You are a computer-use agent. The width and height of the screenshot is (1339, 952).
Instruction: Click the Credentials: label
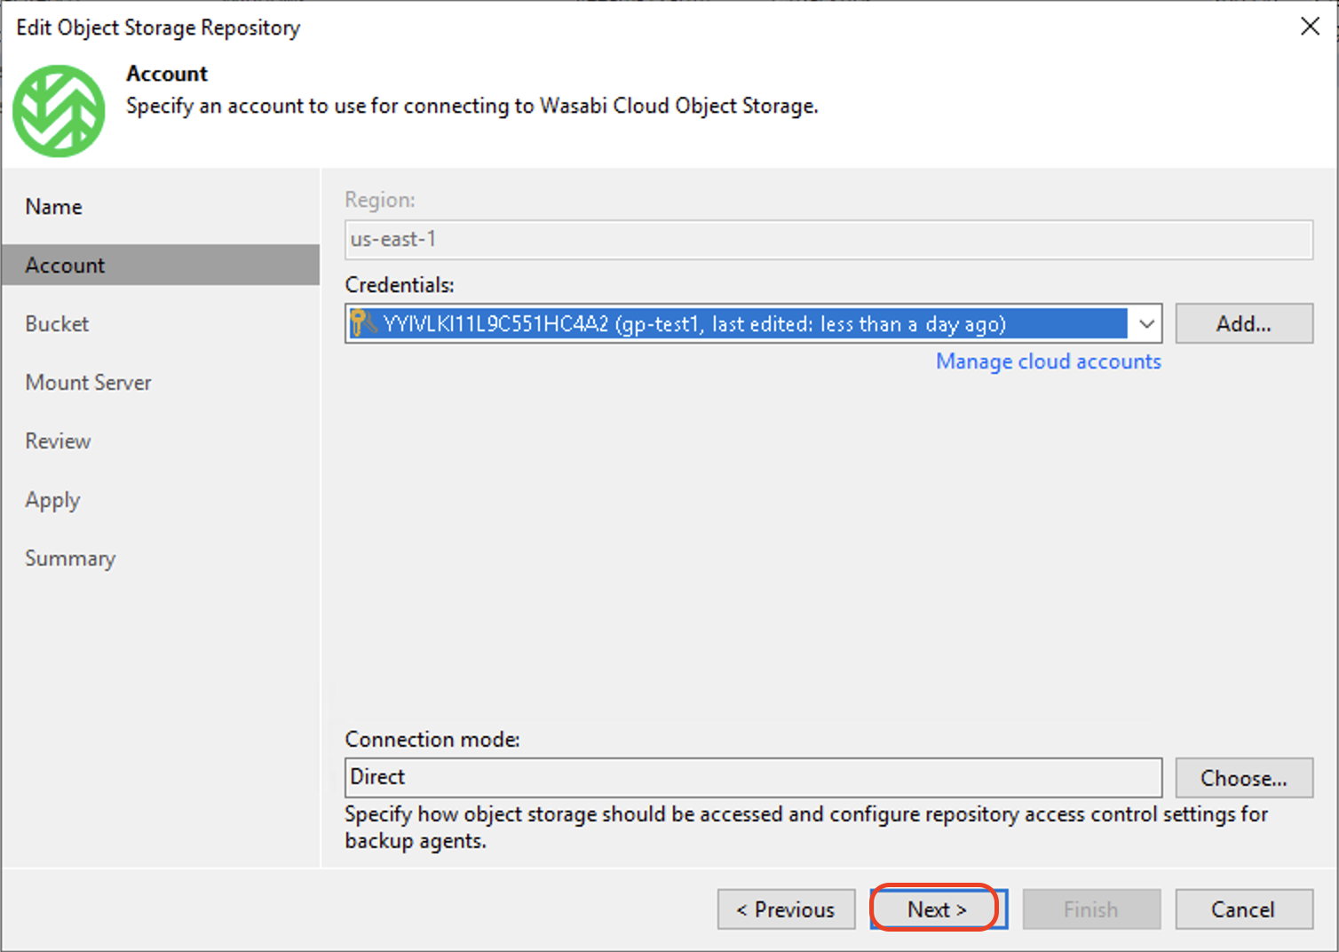pos(400,285)
